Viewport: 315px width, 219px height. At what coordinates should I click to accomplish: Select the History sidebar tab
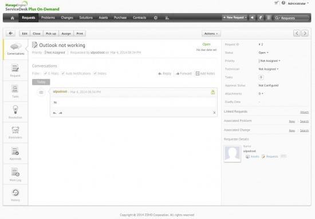coord(15,195)
